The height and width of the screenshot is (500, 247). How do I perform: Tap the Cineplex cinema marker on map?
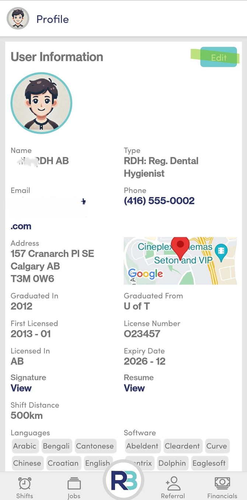click(221, 251)
